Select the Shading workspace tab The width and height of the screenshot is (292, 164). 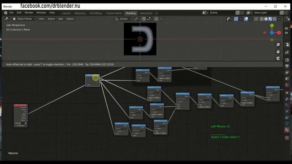(x=130, y=13)
